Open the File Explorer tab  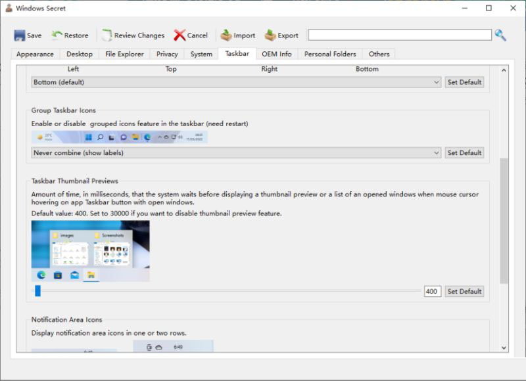[x=124, y=54]
